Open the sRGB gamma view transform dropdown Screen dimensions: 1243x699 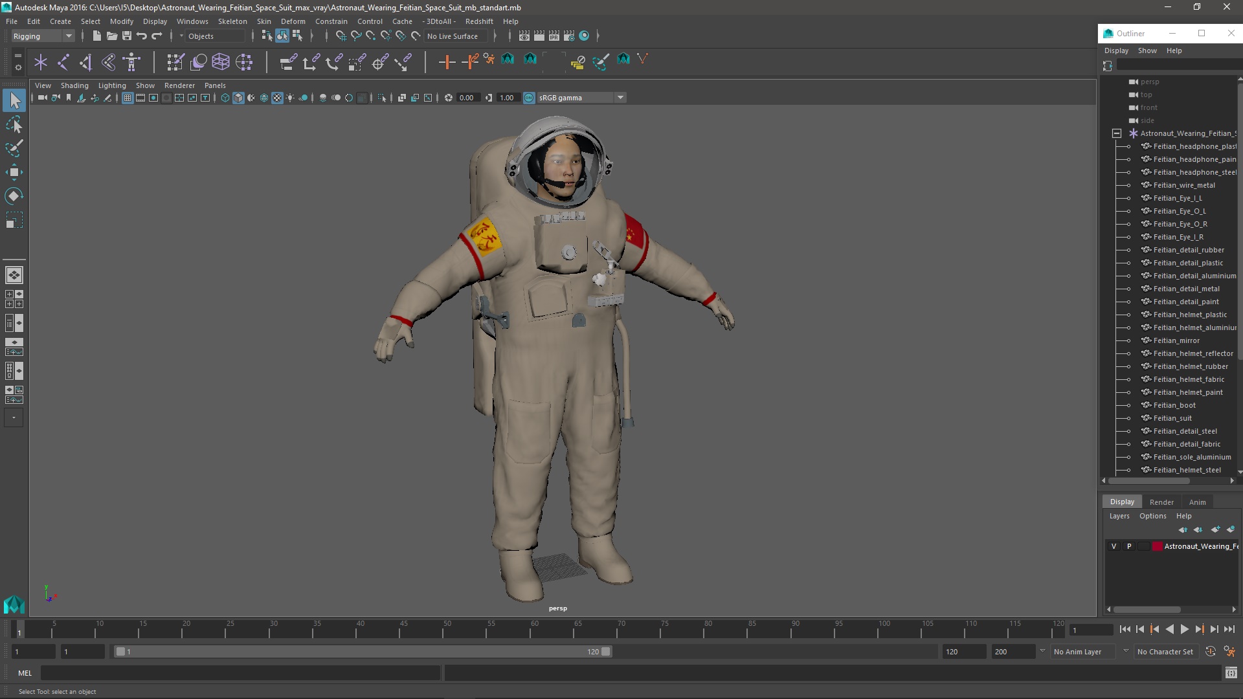(581, 98)
